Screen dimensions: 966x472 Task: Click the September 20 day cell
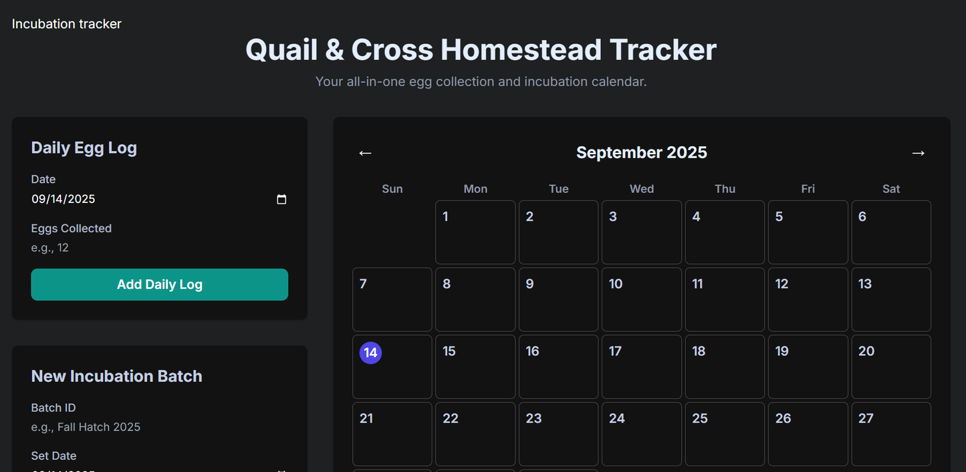(x=890, y=367)
